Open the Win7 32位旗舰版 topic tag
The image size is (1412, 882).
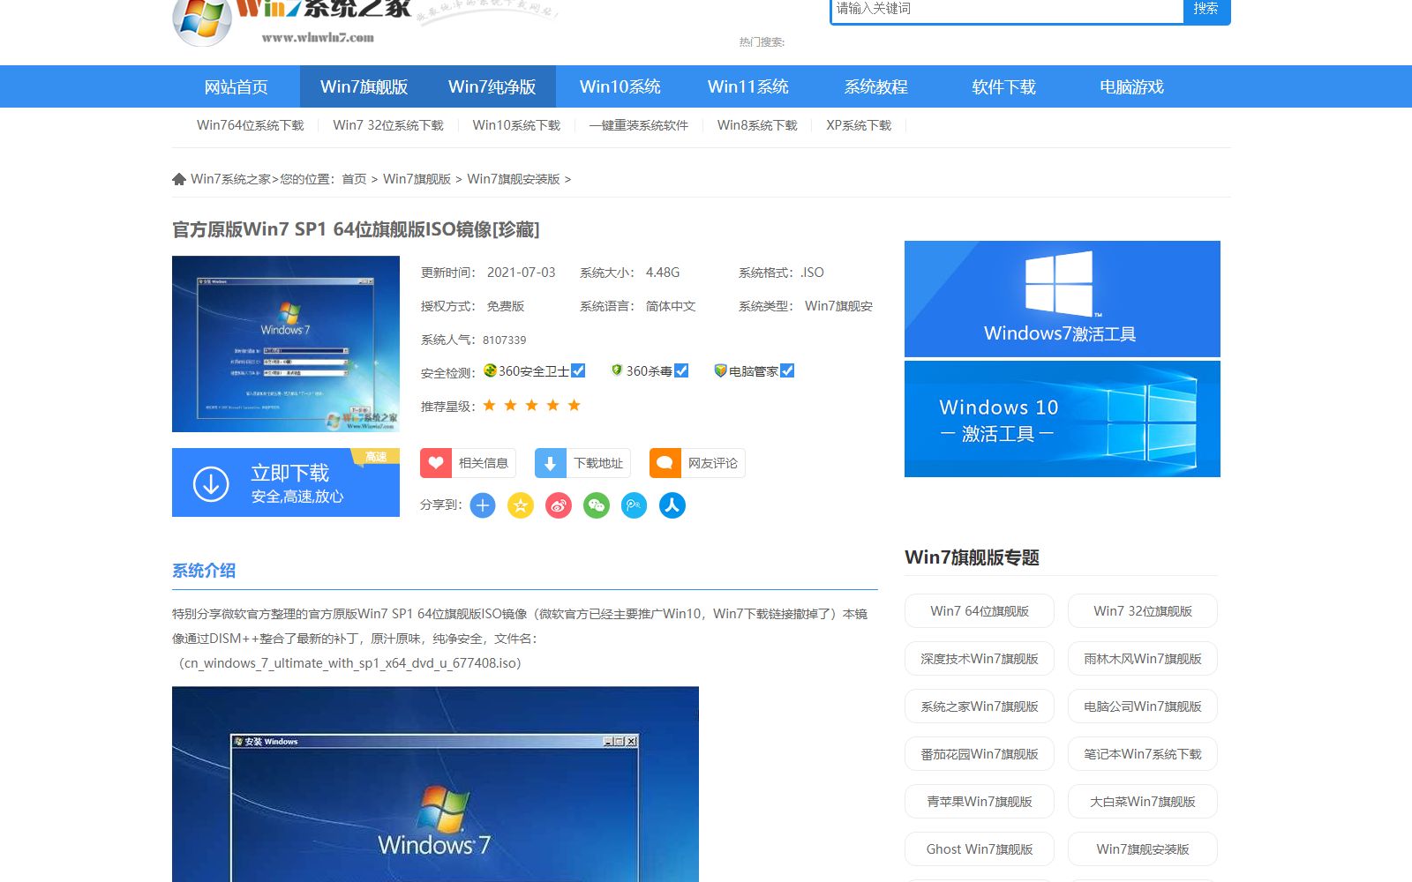1143,611
